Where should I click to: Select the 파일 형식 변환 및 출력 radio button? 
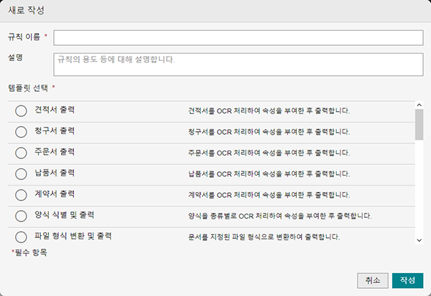click(x=21, y=237)
